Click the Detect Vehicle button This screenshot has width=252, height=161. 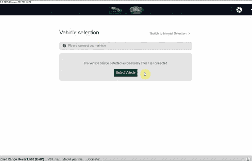tap(126, 73)
